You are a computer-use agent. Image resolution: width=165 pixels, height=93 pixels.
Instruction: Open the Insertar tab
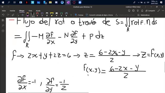pos(12,11)
